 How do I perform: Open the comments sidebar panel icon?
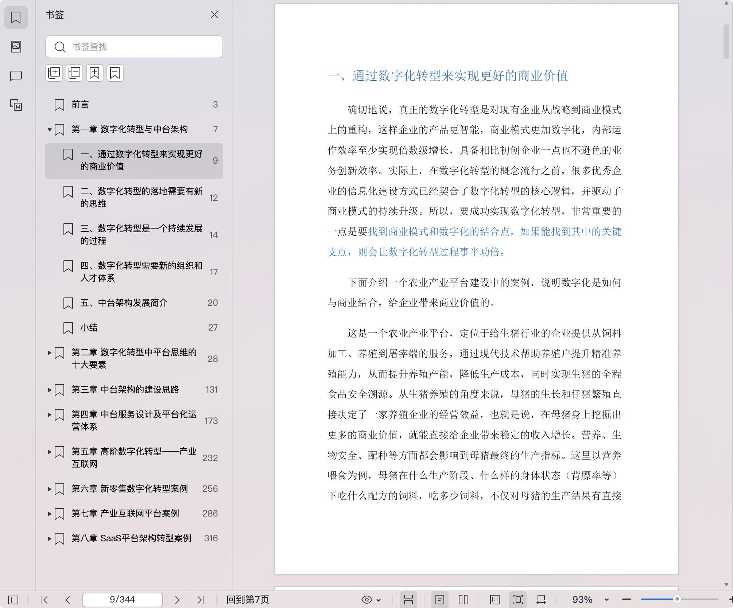(16, 76)
